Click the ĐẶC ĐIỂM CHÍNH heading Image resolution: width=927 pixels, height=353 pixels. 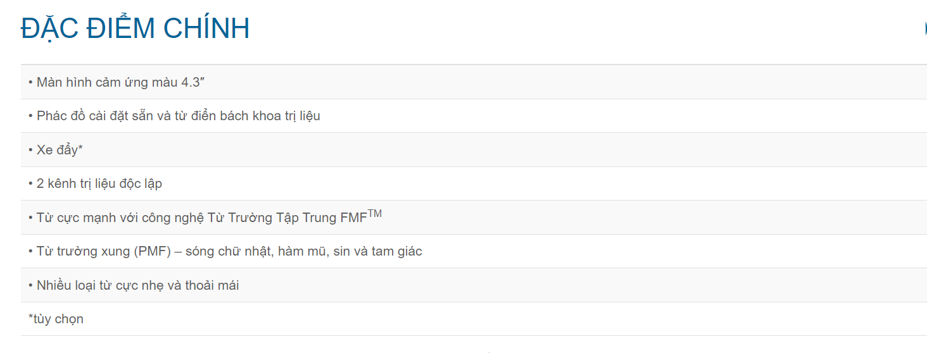(x=135, y=28)
